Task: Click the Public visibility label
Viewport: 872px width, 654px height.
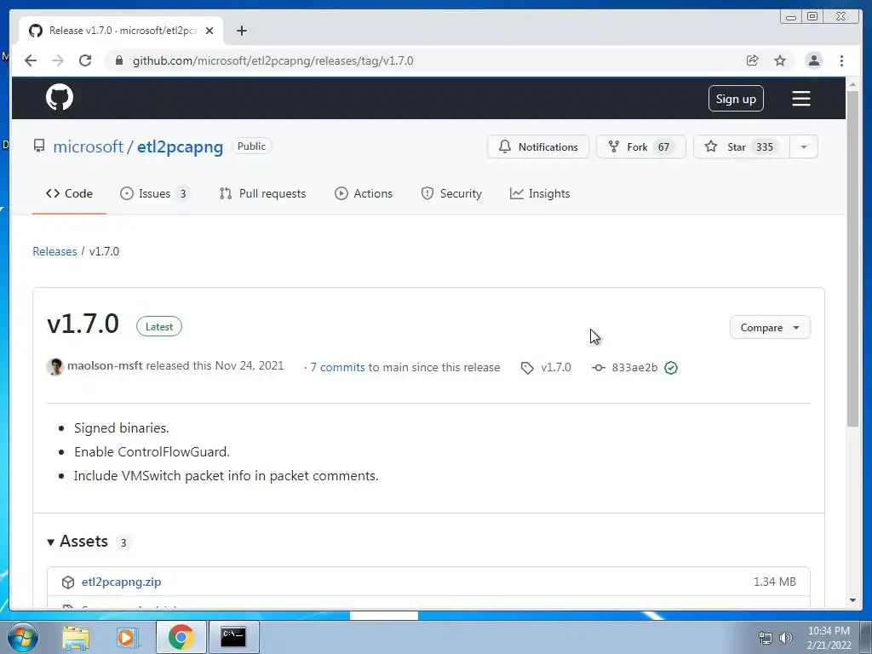Action: point(251,146)
